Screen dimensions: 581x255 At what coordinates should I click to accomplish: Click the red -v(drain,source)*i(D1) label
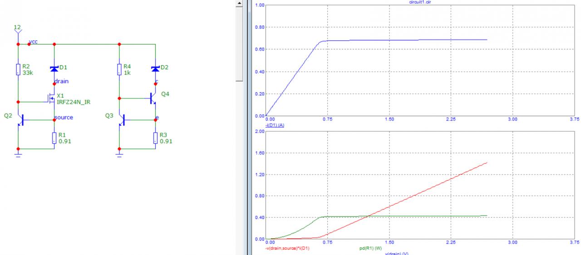pos(287,248)
